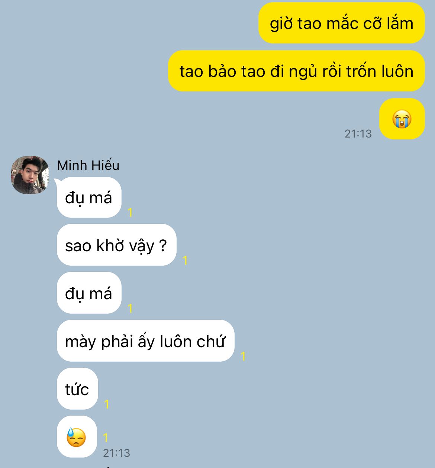Tap the second 'đụ má' message bubble
The image size is (435, 468).
coord(89,293)
